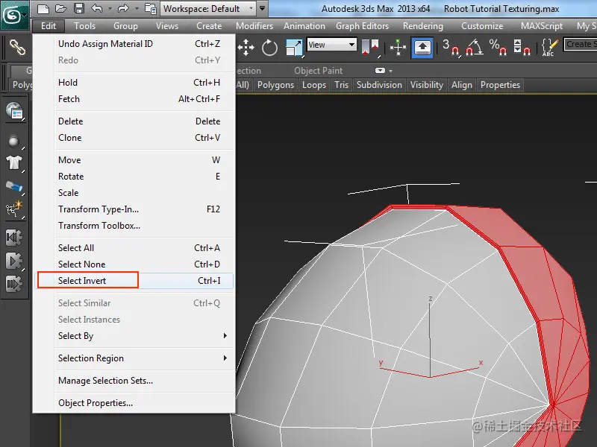This screenshot has width=597, height=447.
Task: Click the globe web browser icon in the left toolbar
Action: (x=14, y=111)
